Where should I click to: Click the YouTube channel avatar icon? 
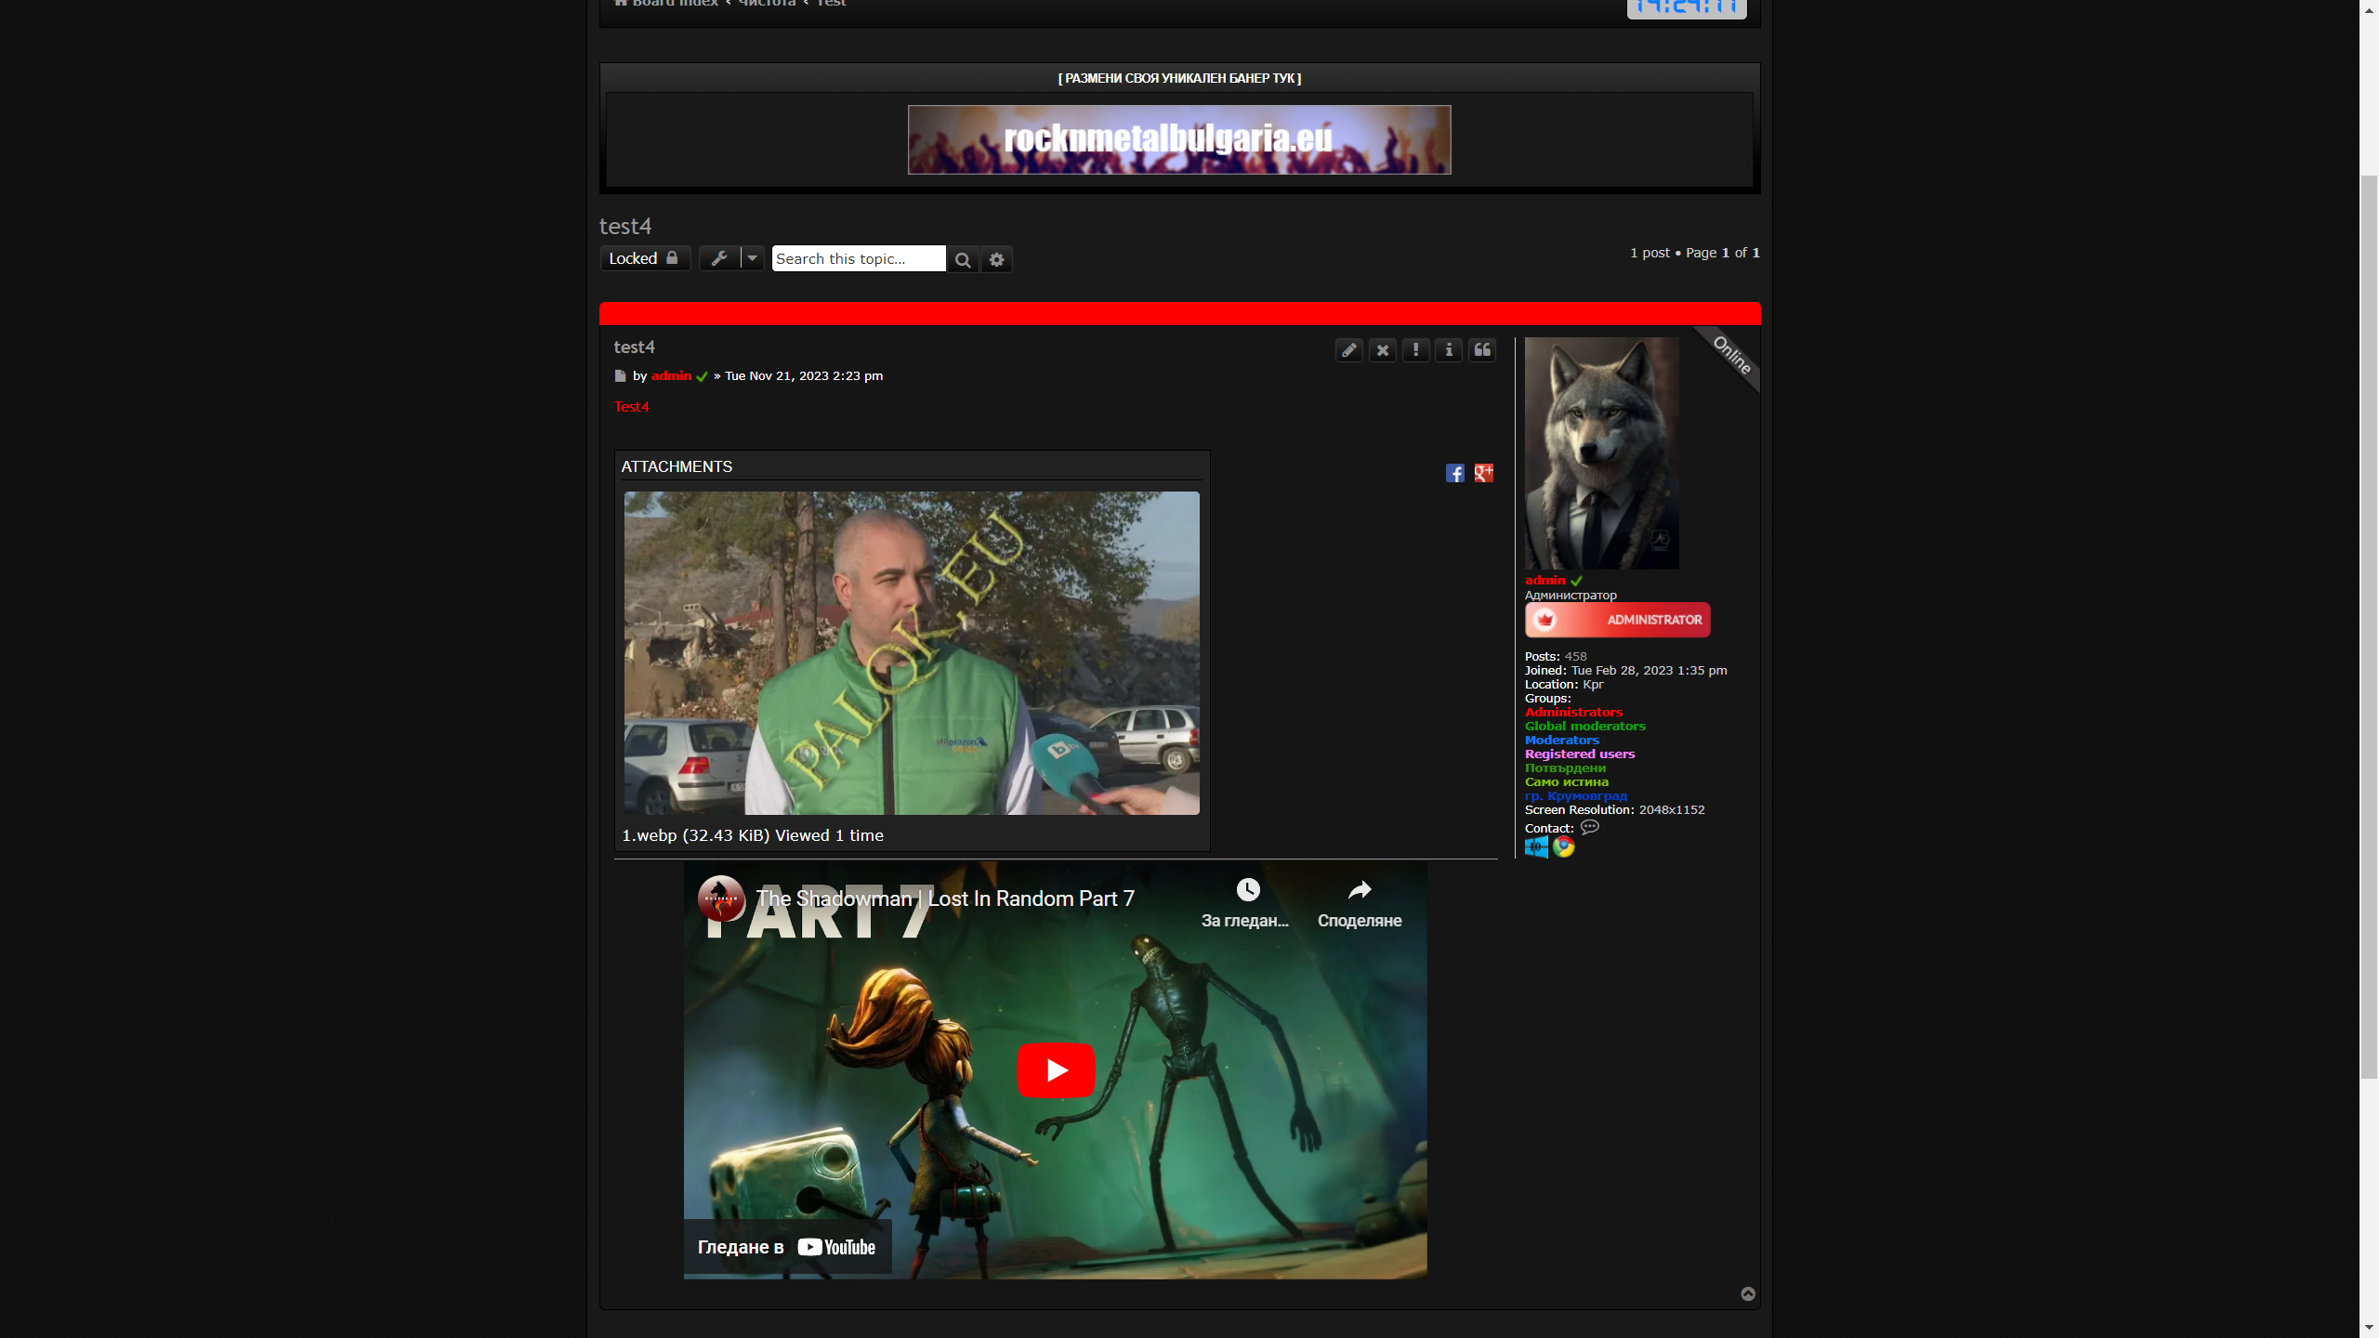tap(721, 899)
